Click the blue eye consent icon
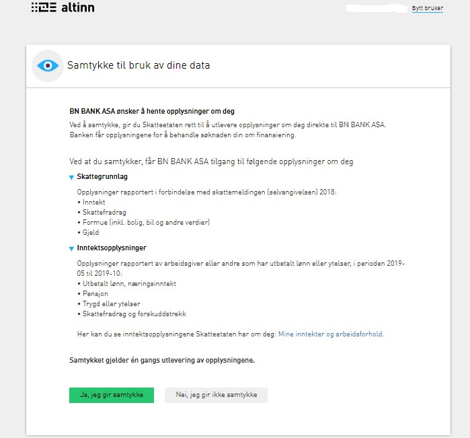 click(x=48, y=66)
